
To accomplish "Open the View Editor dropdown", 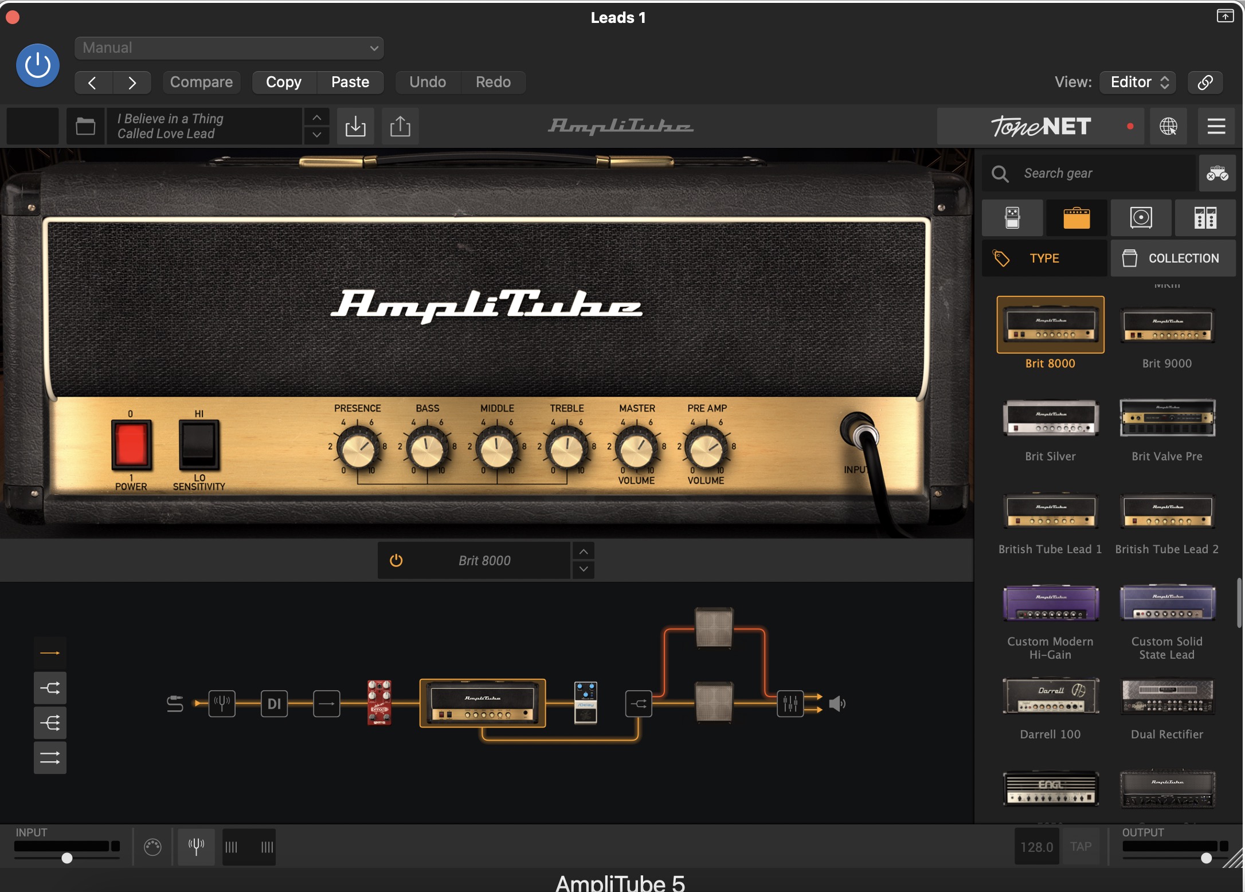I will [1138, 82].
